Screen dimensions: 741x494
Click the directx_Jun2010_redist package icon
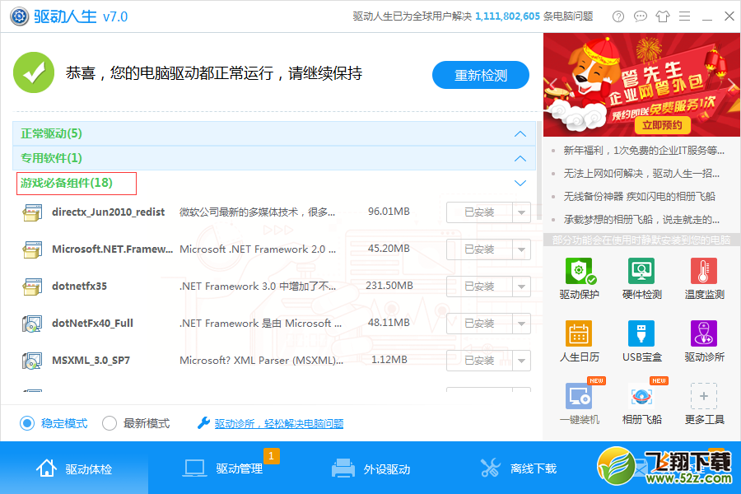32,212
